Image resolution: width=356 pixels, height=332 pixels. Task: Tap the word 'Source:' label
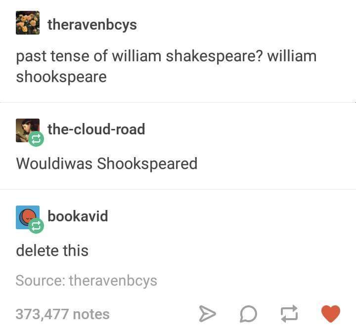tap(40, 281)
